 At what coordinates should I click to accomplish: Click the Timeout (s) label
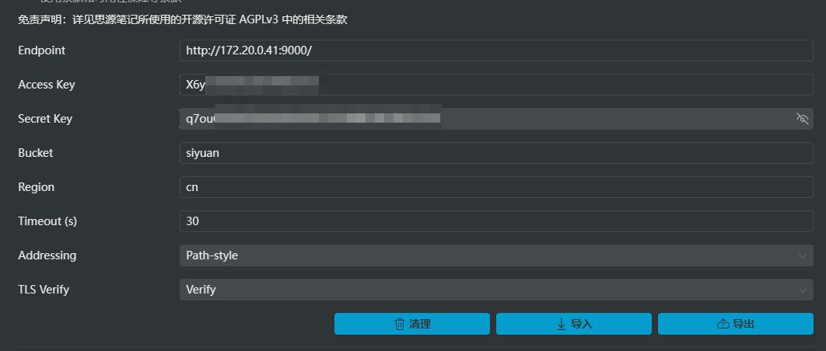47,221
